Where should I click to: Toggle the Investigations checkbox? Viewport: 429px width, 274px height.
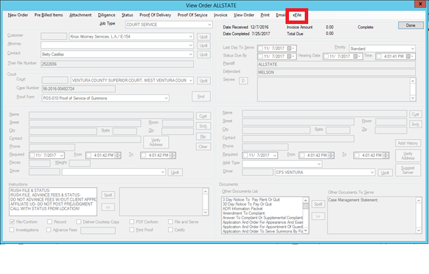click(12, 230)
